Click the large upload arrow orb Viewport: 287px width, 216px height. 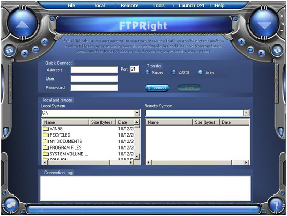(x=22, y=24)
